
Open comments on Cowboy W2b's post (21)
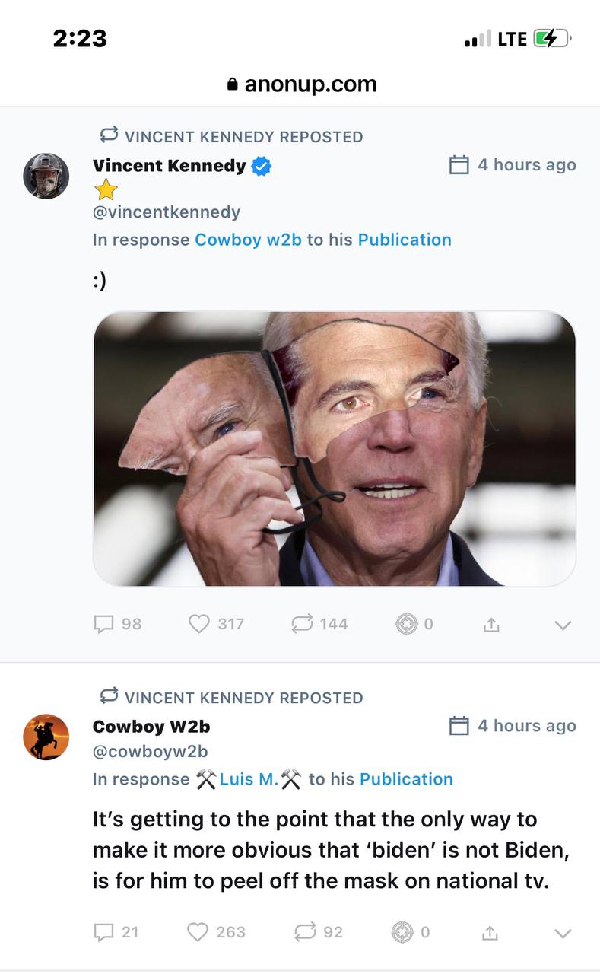103,932
